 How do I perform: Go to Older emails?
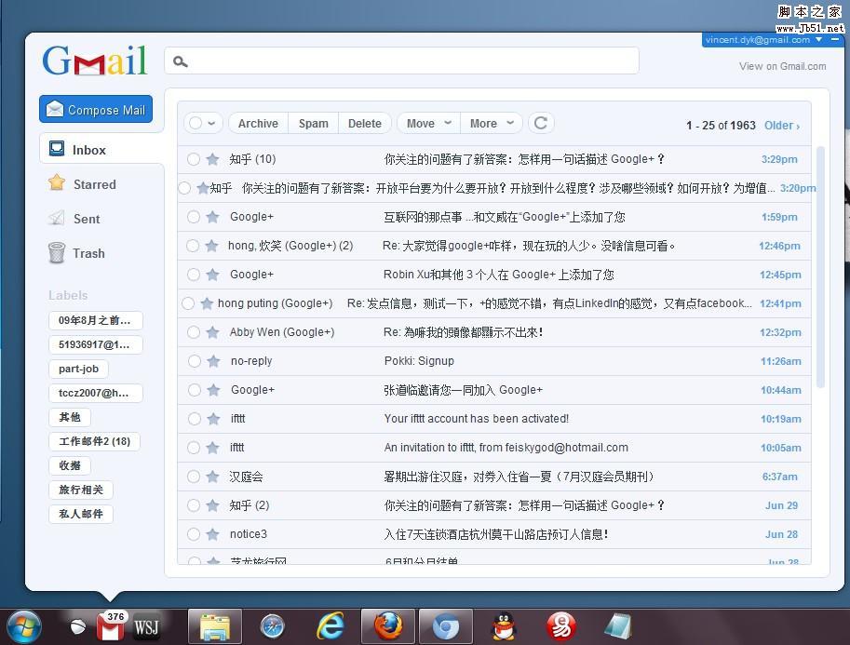click(x=782, y=126)
